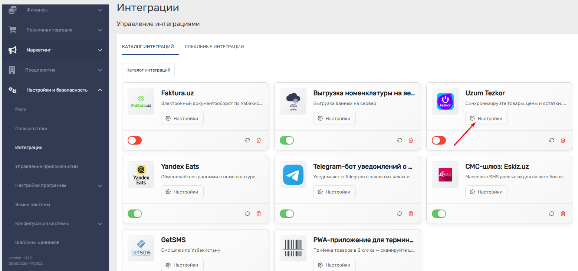The height and width of the screenshot is (271, 578).
Task: Turn off the Telegram-бот notifications toggle
Action: (x=287, y=214)
